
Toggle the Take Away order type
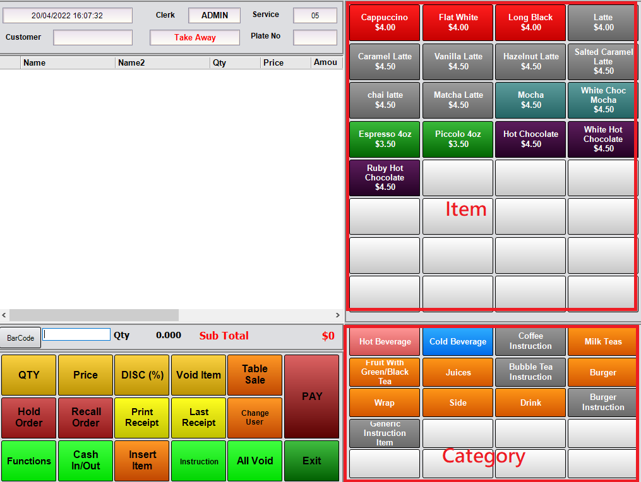[195, 37]
